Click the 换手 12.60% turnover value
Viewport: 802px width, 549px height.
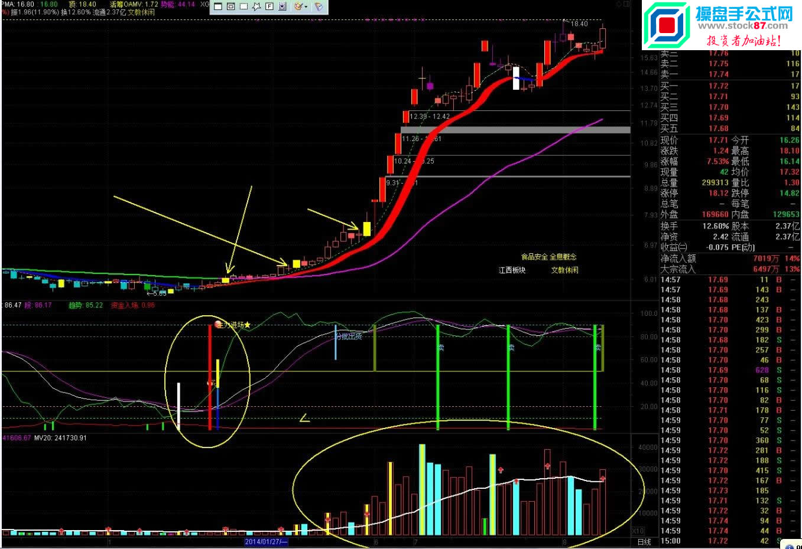(715, 226)
